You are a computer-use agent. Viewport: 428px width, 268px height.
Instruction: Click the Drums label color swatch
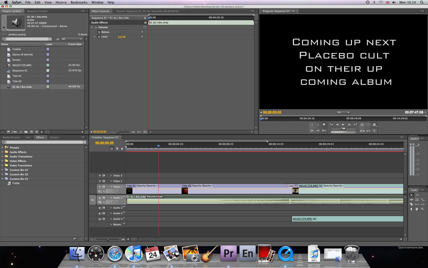click(x=48, y=60)
